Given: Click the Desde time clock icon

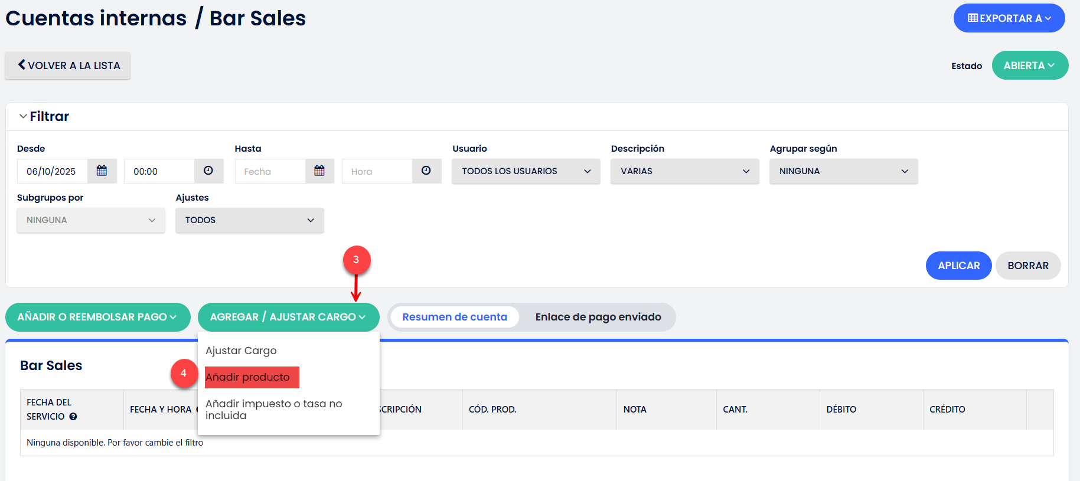Looking at the screenshot, I should (208, 171).
